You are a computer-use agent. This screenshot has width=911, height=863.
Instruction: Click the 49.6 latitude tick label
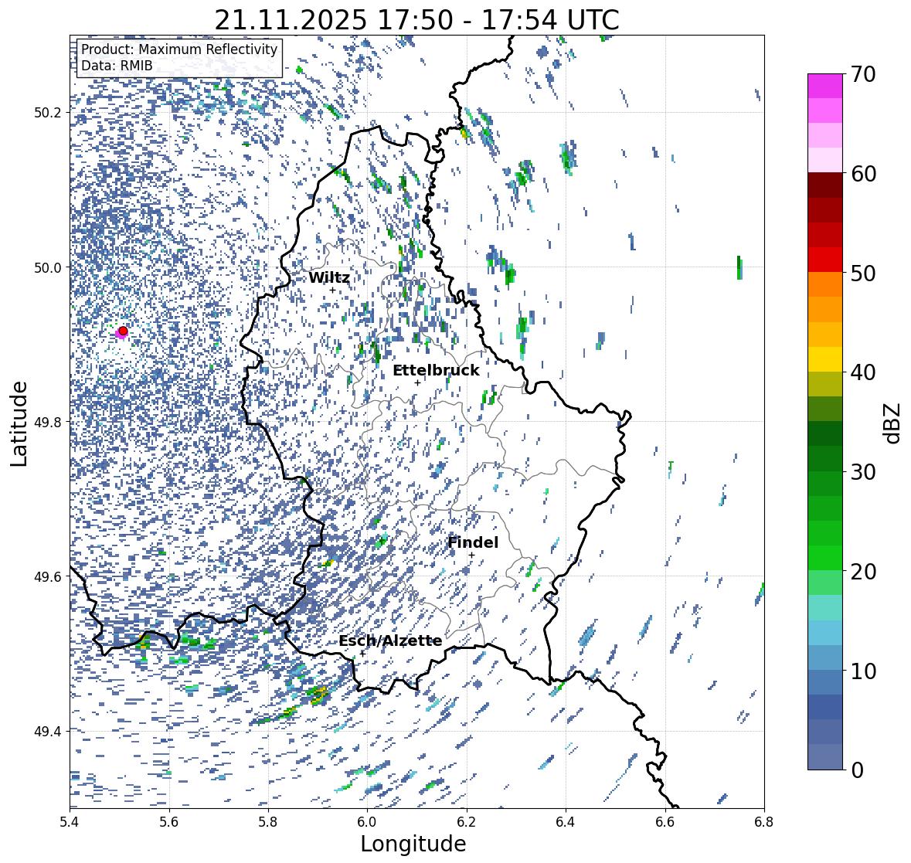click(x=48, y=576)
